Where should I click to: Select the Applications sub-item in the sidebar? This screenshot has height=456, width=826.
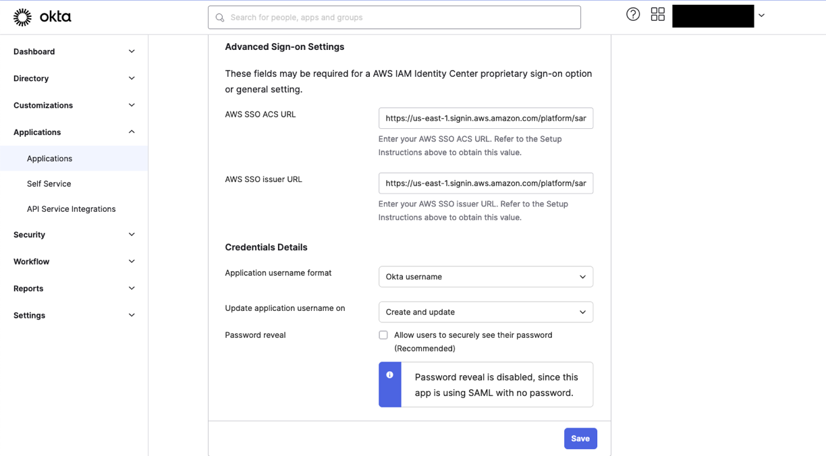[49, 159]
